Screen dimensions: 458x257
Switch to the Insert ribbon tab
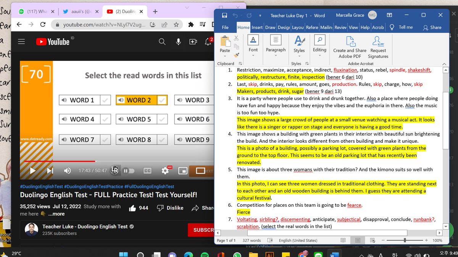257,27
